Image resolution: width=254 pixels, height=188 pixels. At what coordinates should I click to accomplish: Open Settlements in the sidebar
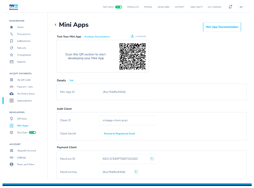pos(24,41)
